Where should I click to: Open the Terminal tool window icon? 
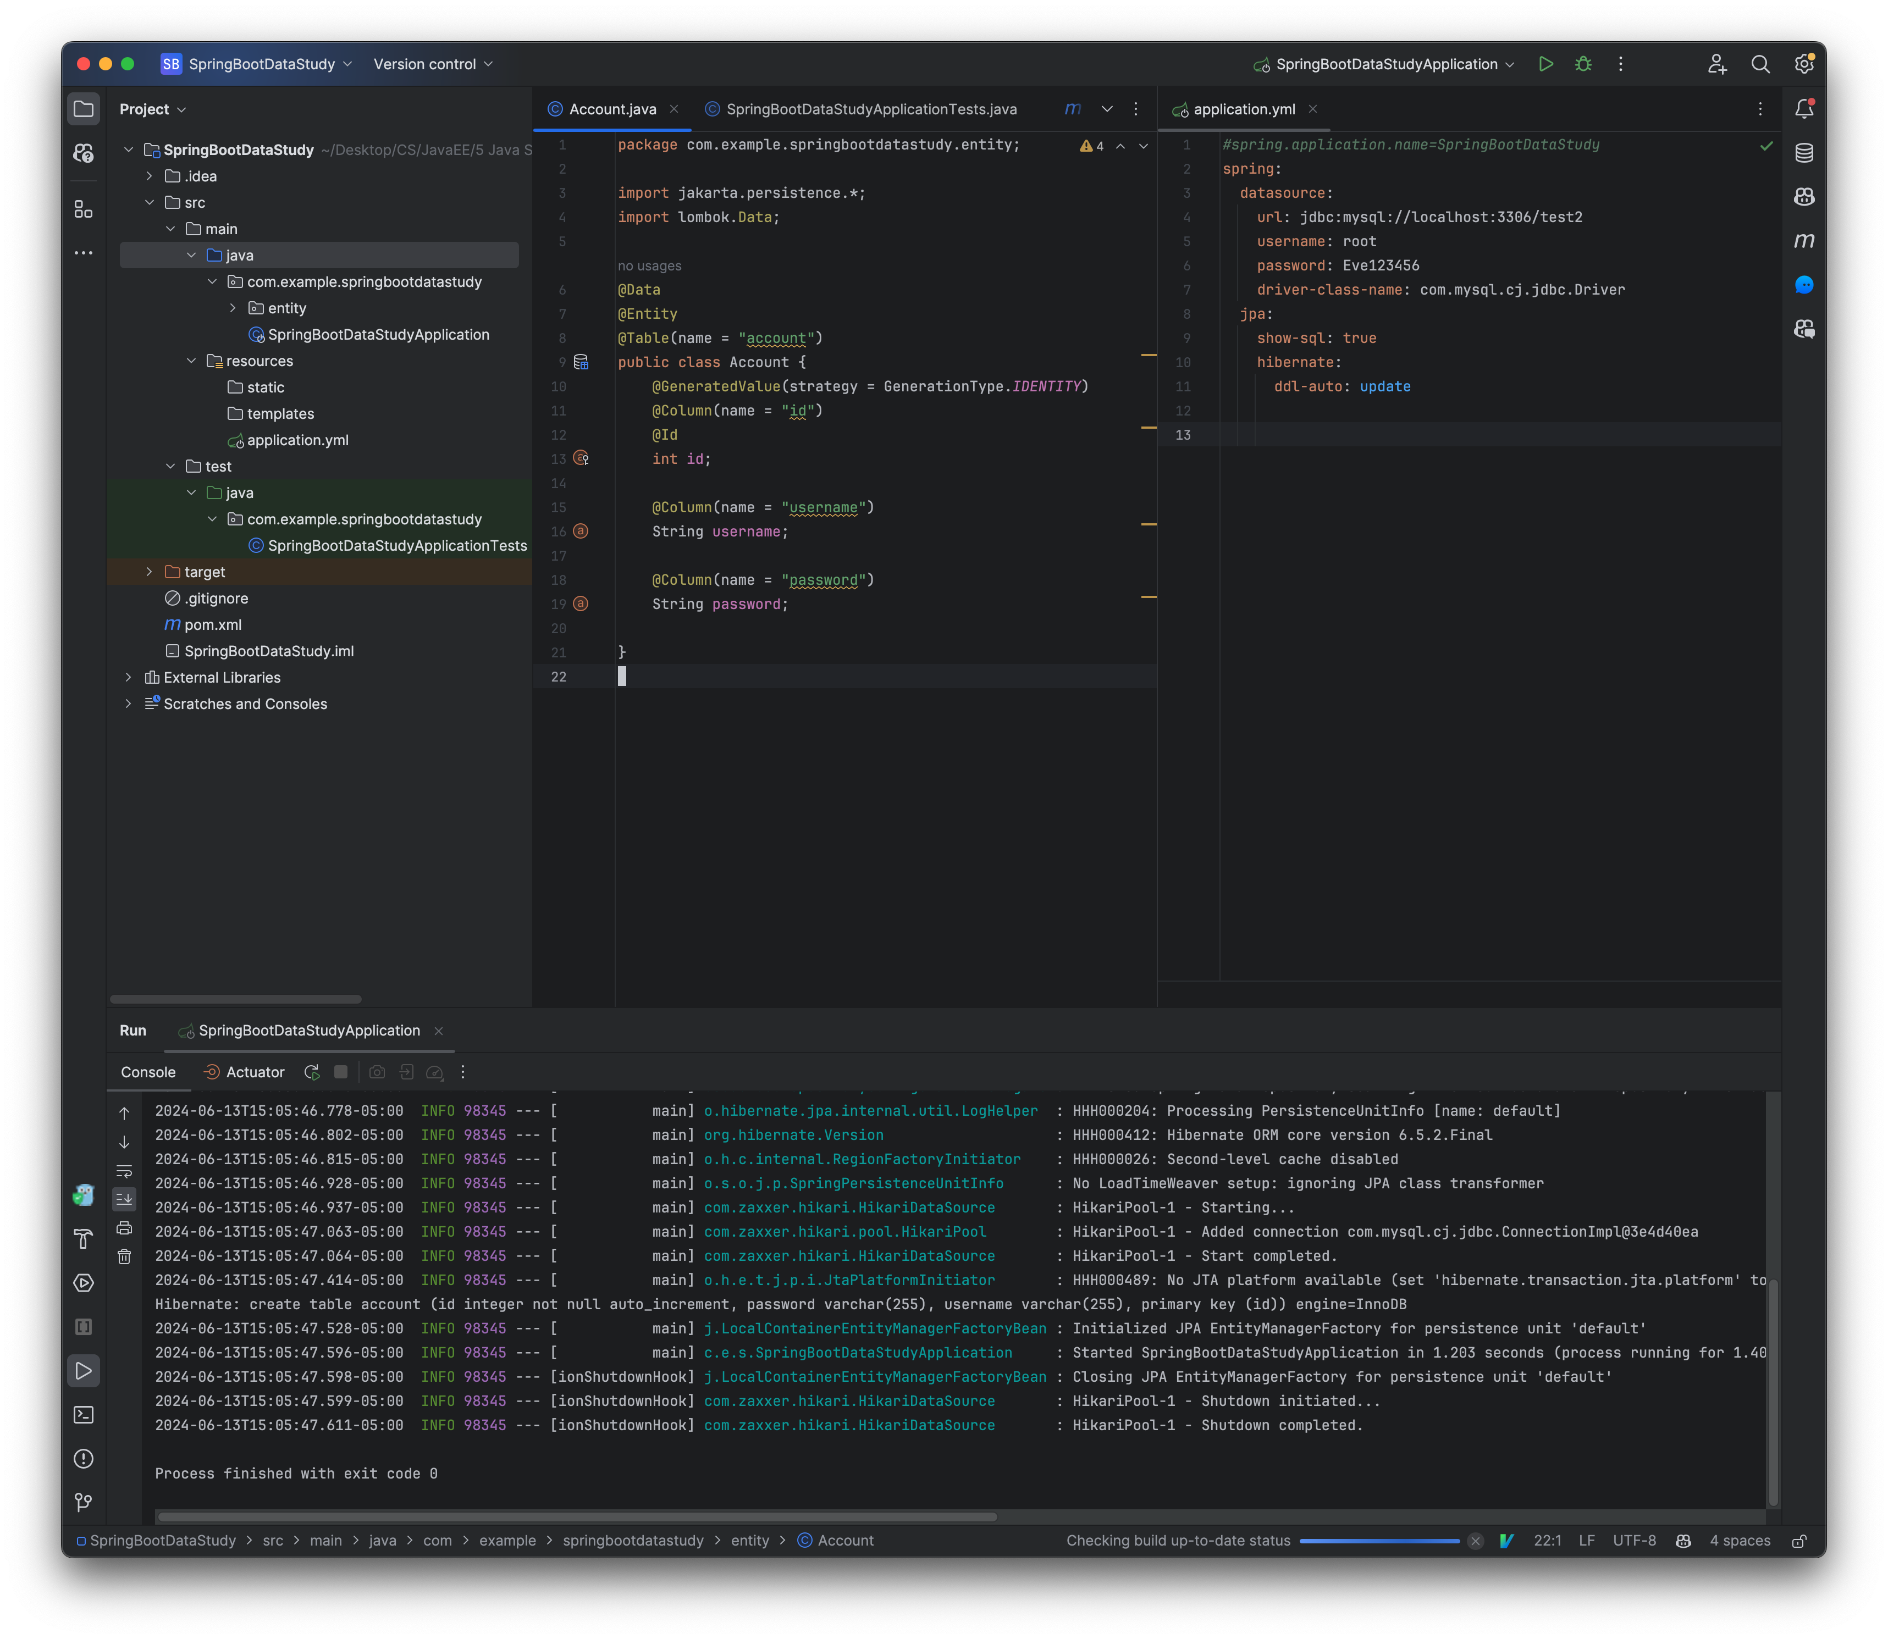click(83, 1415)
